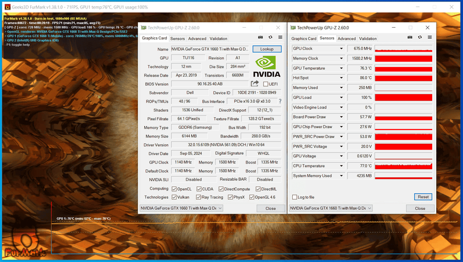Open the GPU Temperature sensor dropdown
The height and width of the screenshot is (262, 463).
click(341, 68)
